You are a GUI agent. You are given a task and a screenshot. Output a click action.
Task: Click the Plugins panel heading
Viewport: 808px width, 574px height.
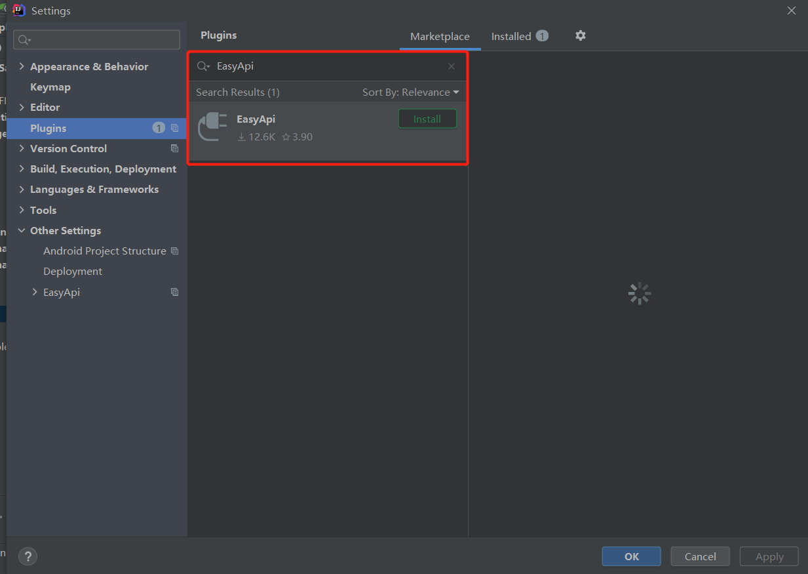[219, 35]
